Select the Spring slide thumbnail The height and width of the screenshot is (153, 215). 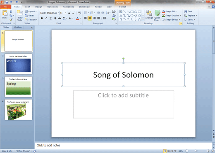click(18, 87)
